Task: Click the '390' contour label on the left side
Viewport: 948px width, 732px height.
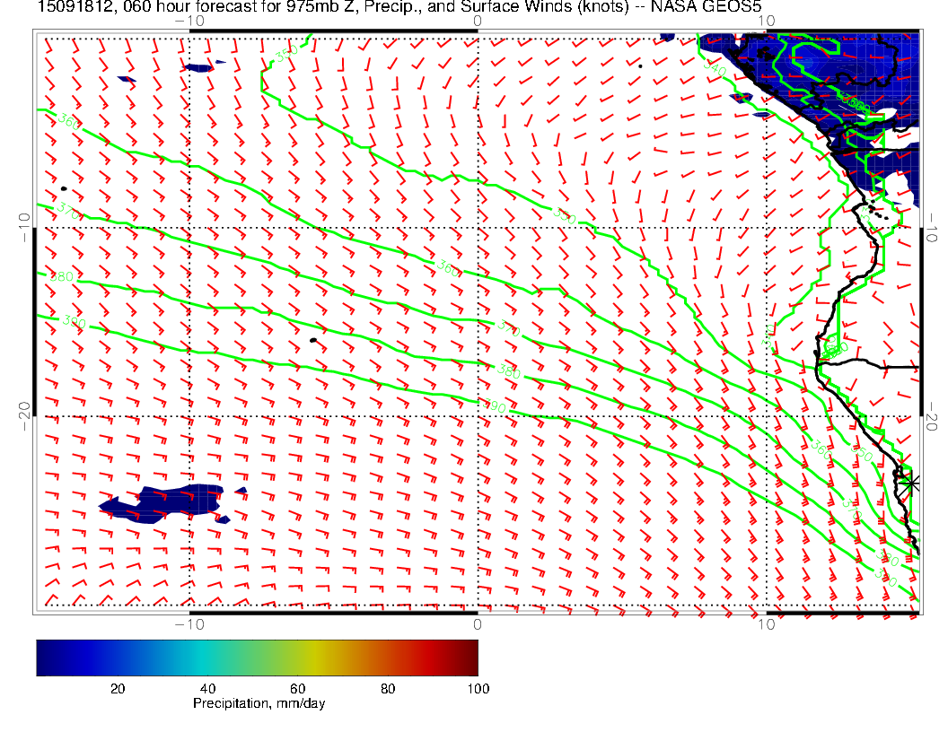Action: [75, 320]
